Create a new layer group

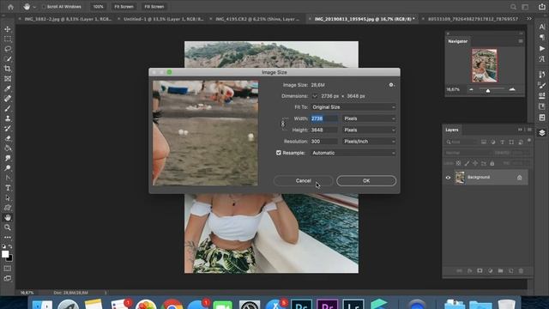pos(500,271)
